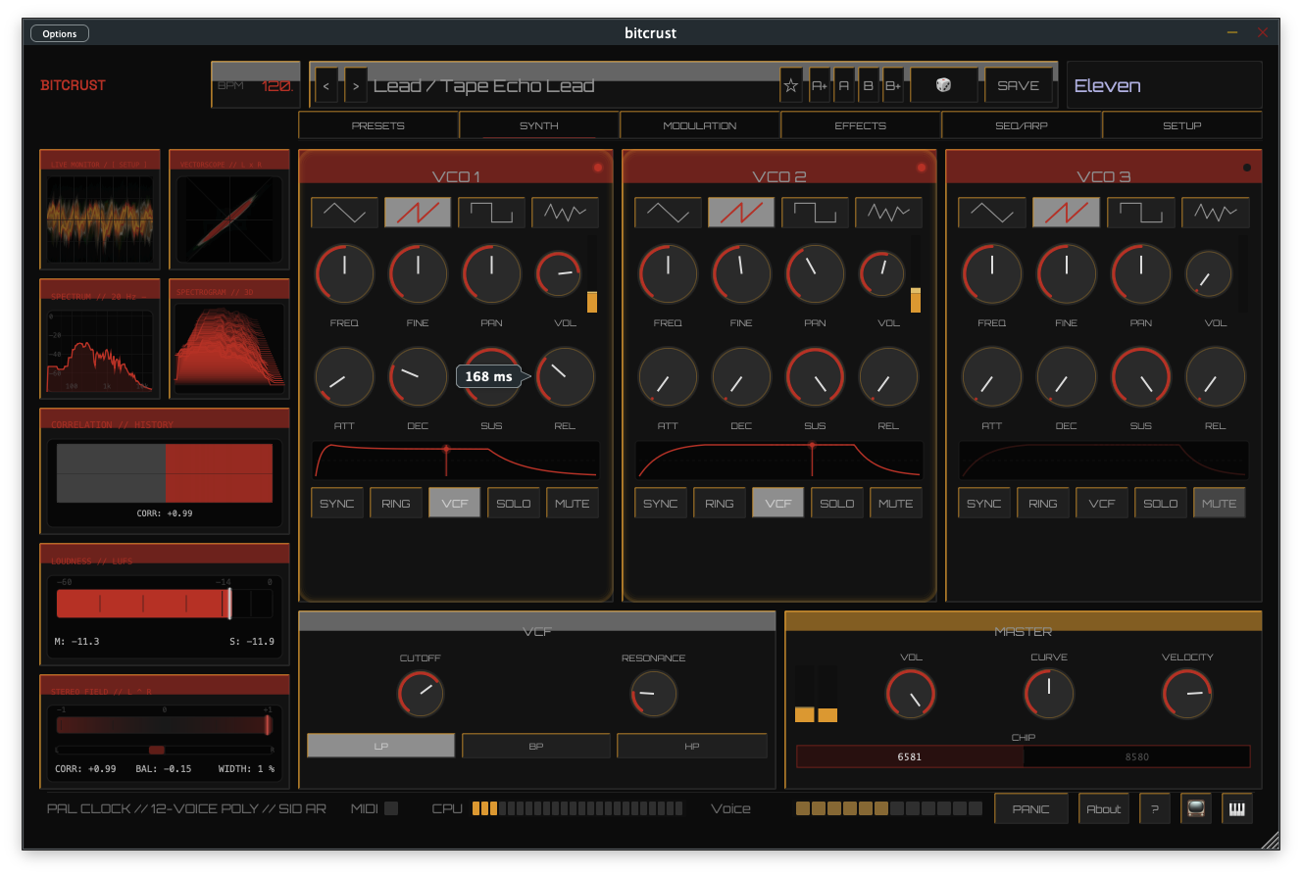Star the current preset as favorite
The width and height of the screenshot is (1302, 876).
pyautogui.click(x=790, y=85)
